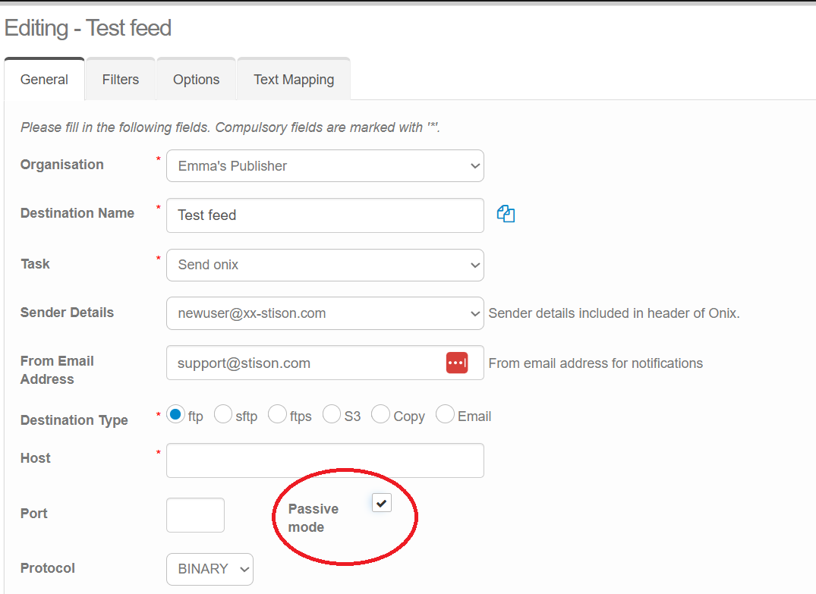Open the Options tab

pos(196,80)
